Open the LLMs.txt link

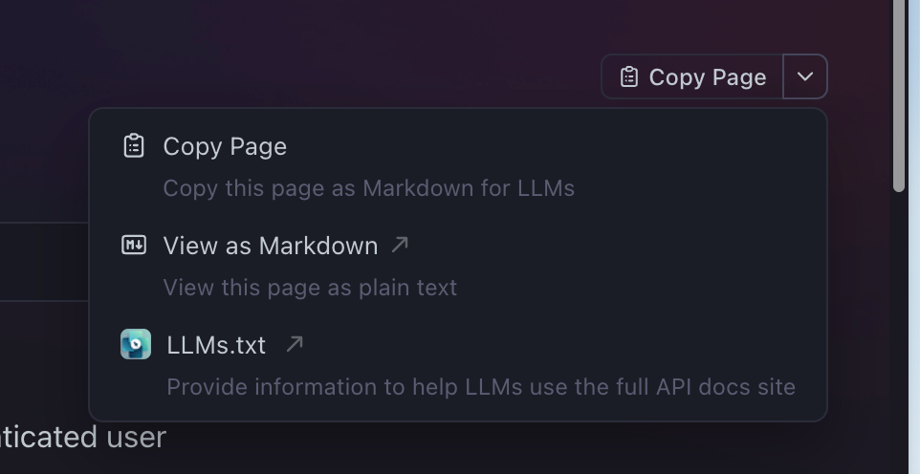[x=216, y=345]
